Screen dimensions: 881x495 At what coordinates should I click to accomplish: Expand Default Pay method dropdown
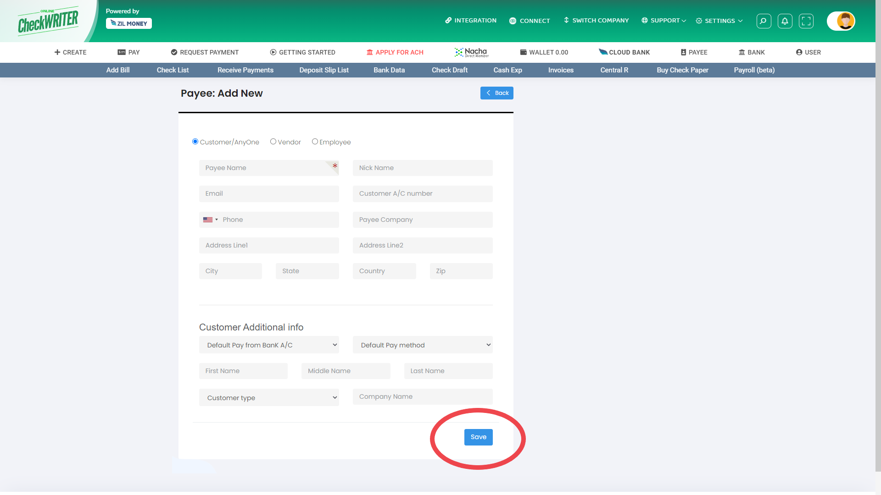(422, 345)
